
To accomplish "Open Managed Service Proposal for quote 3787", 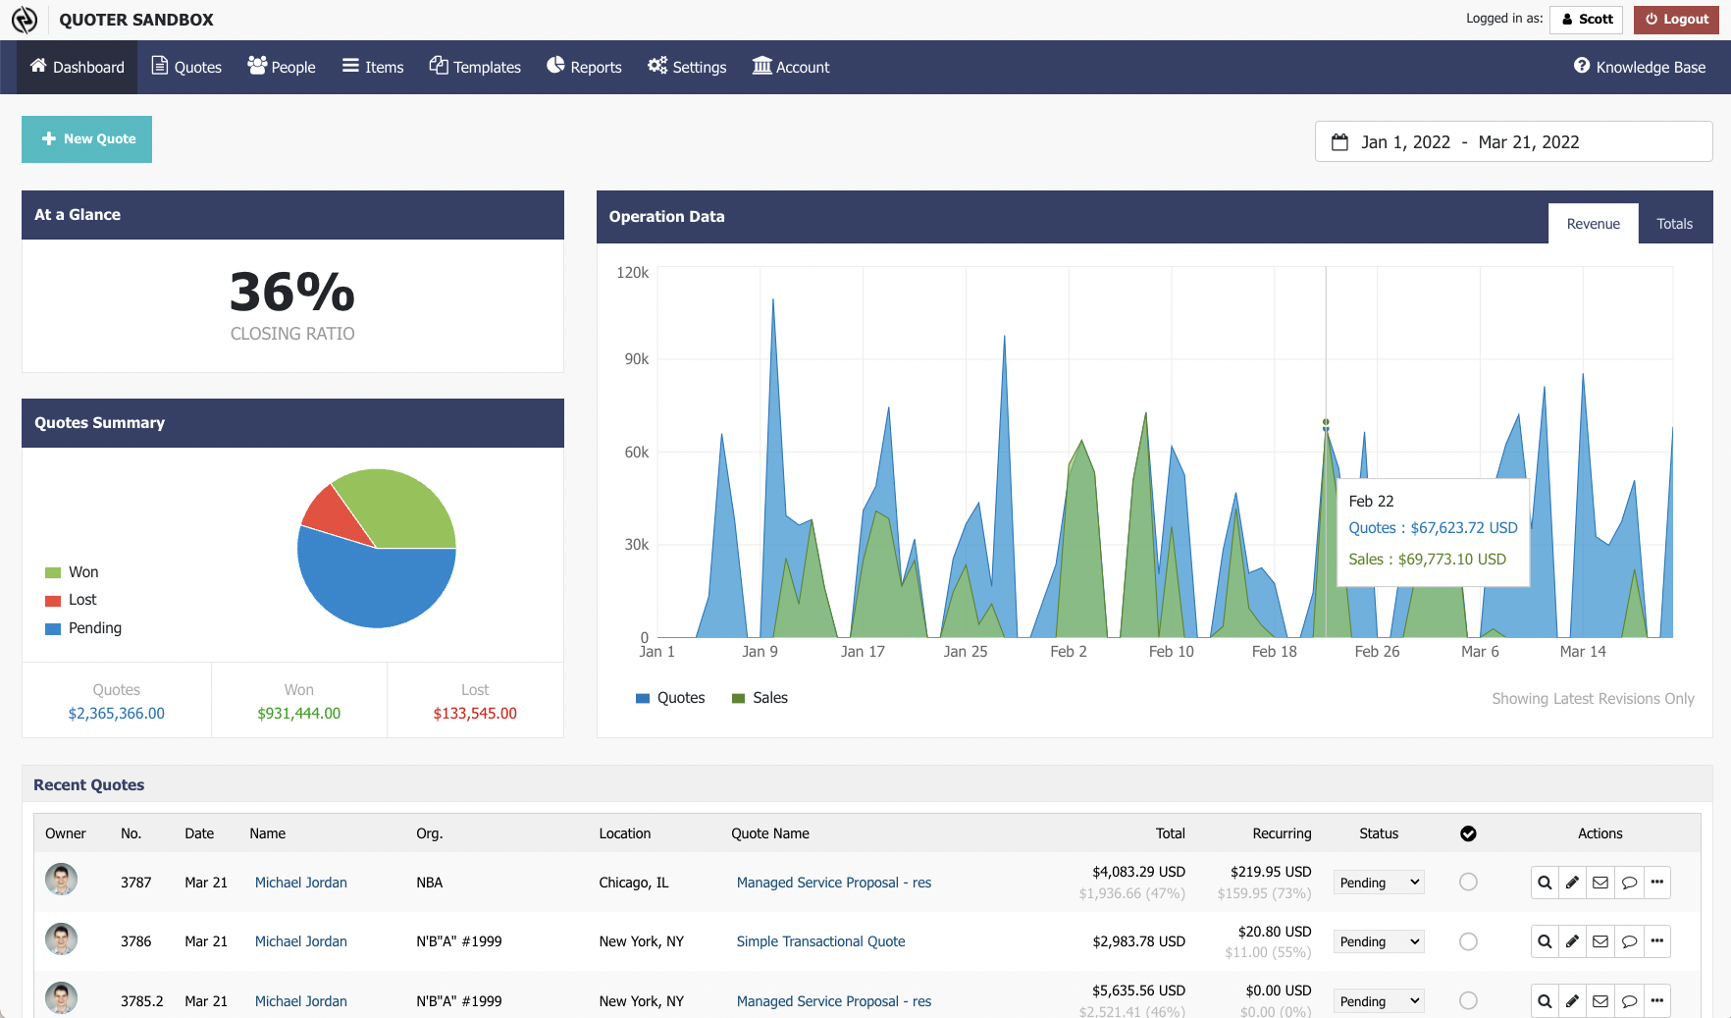I will pos(834,883).
